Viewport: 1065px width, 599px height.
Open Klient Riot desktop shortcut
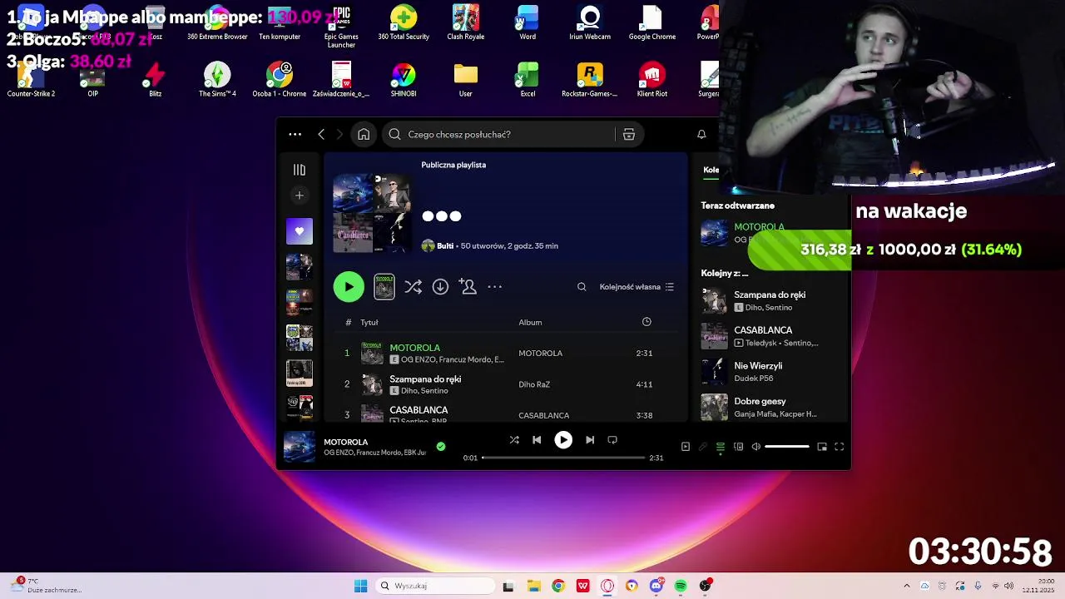coord(652,80)
